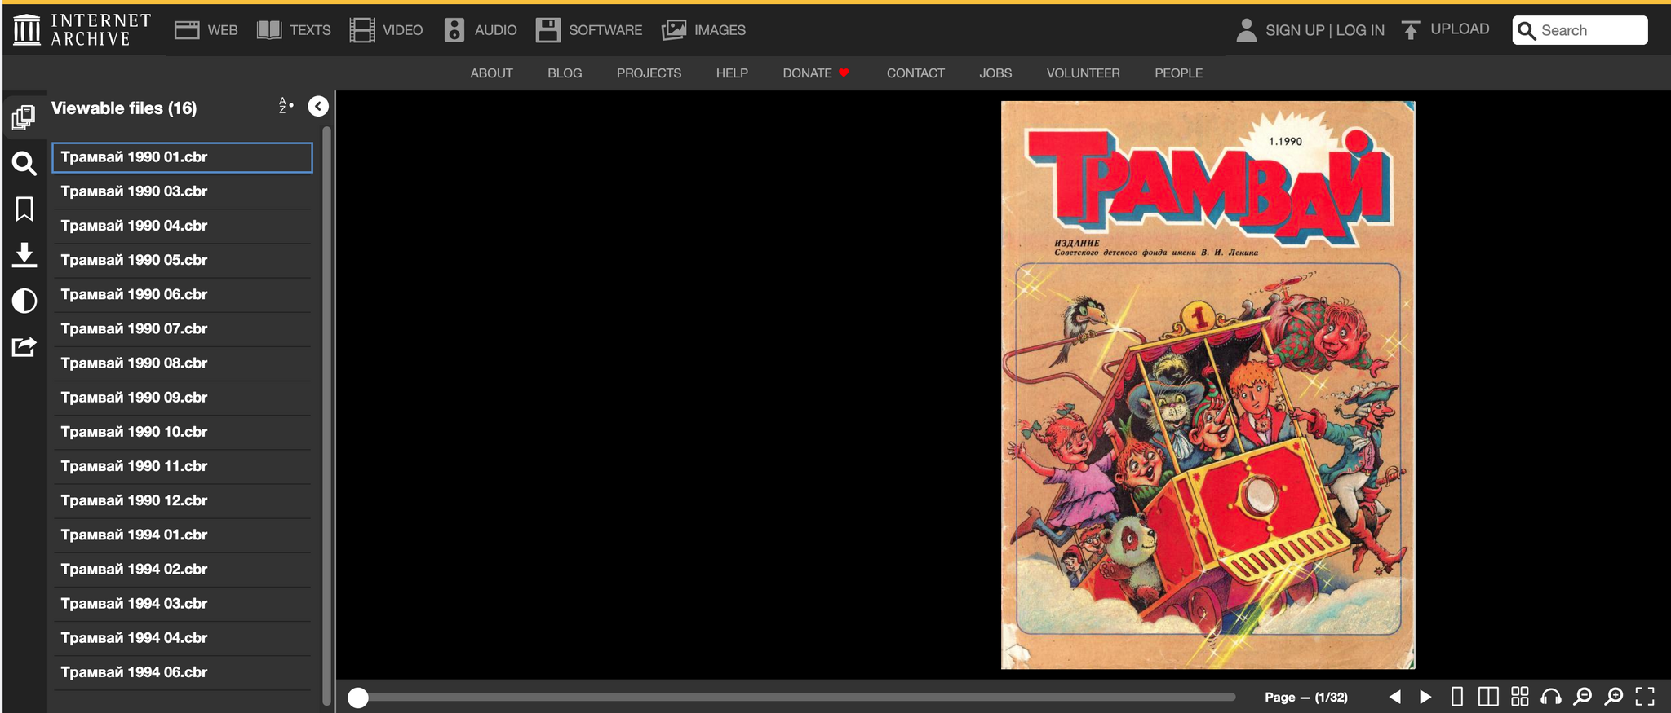Open the Audio section
This screenshot has width=1671, height=713.
(481, 30)
